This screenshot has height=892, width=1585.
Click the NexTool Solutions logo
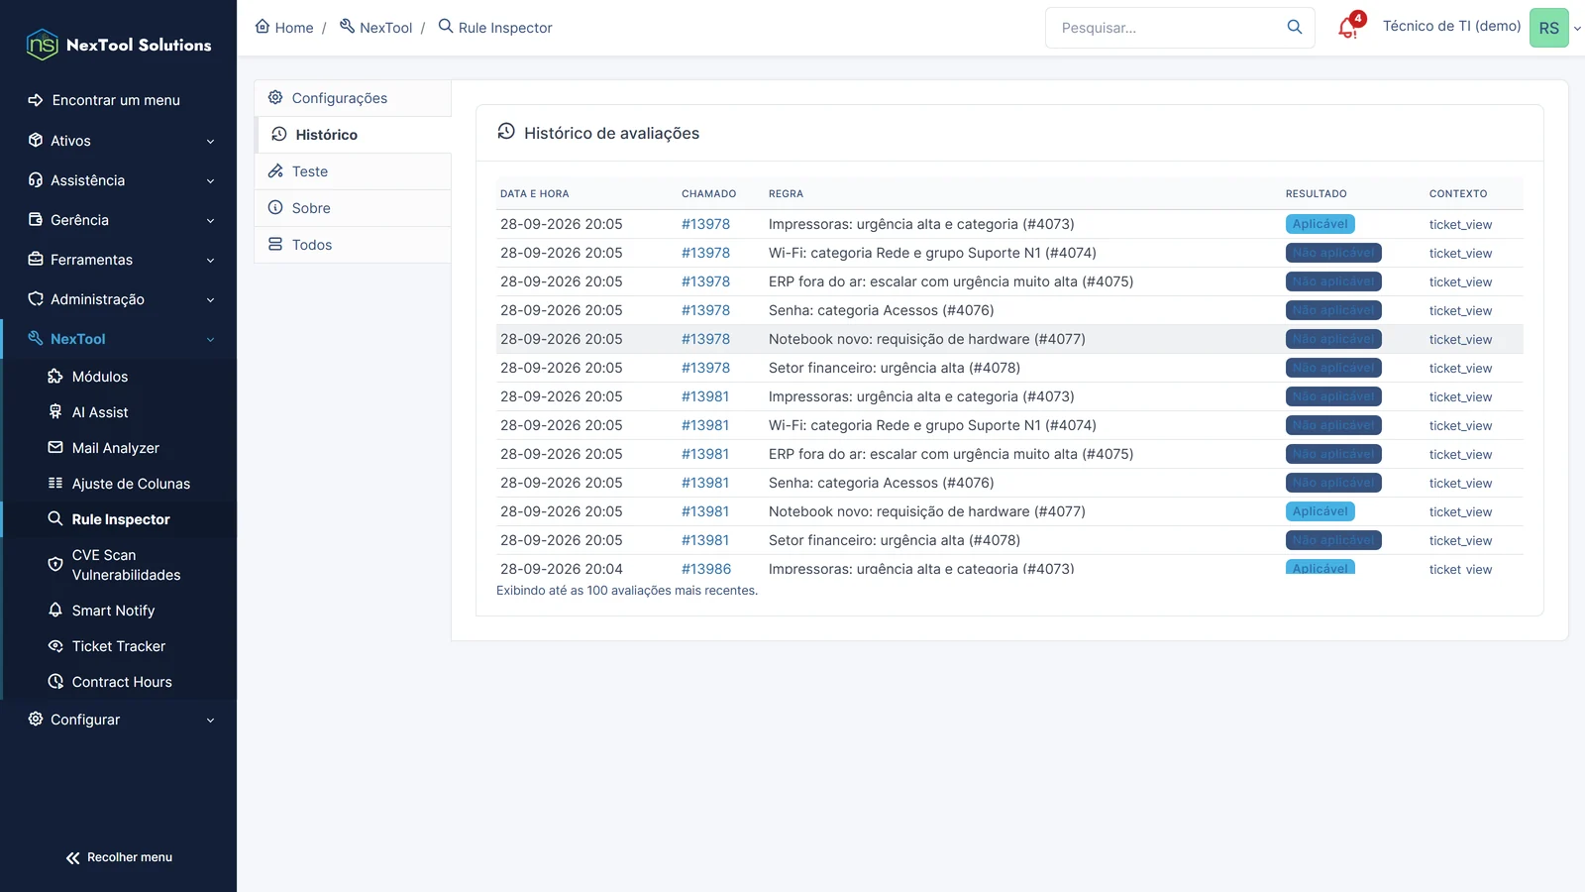(x=119, y=45)
